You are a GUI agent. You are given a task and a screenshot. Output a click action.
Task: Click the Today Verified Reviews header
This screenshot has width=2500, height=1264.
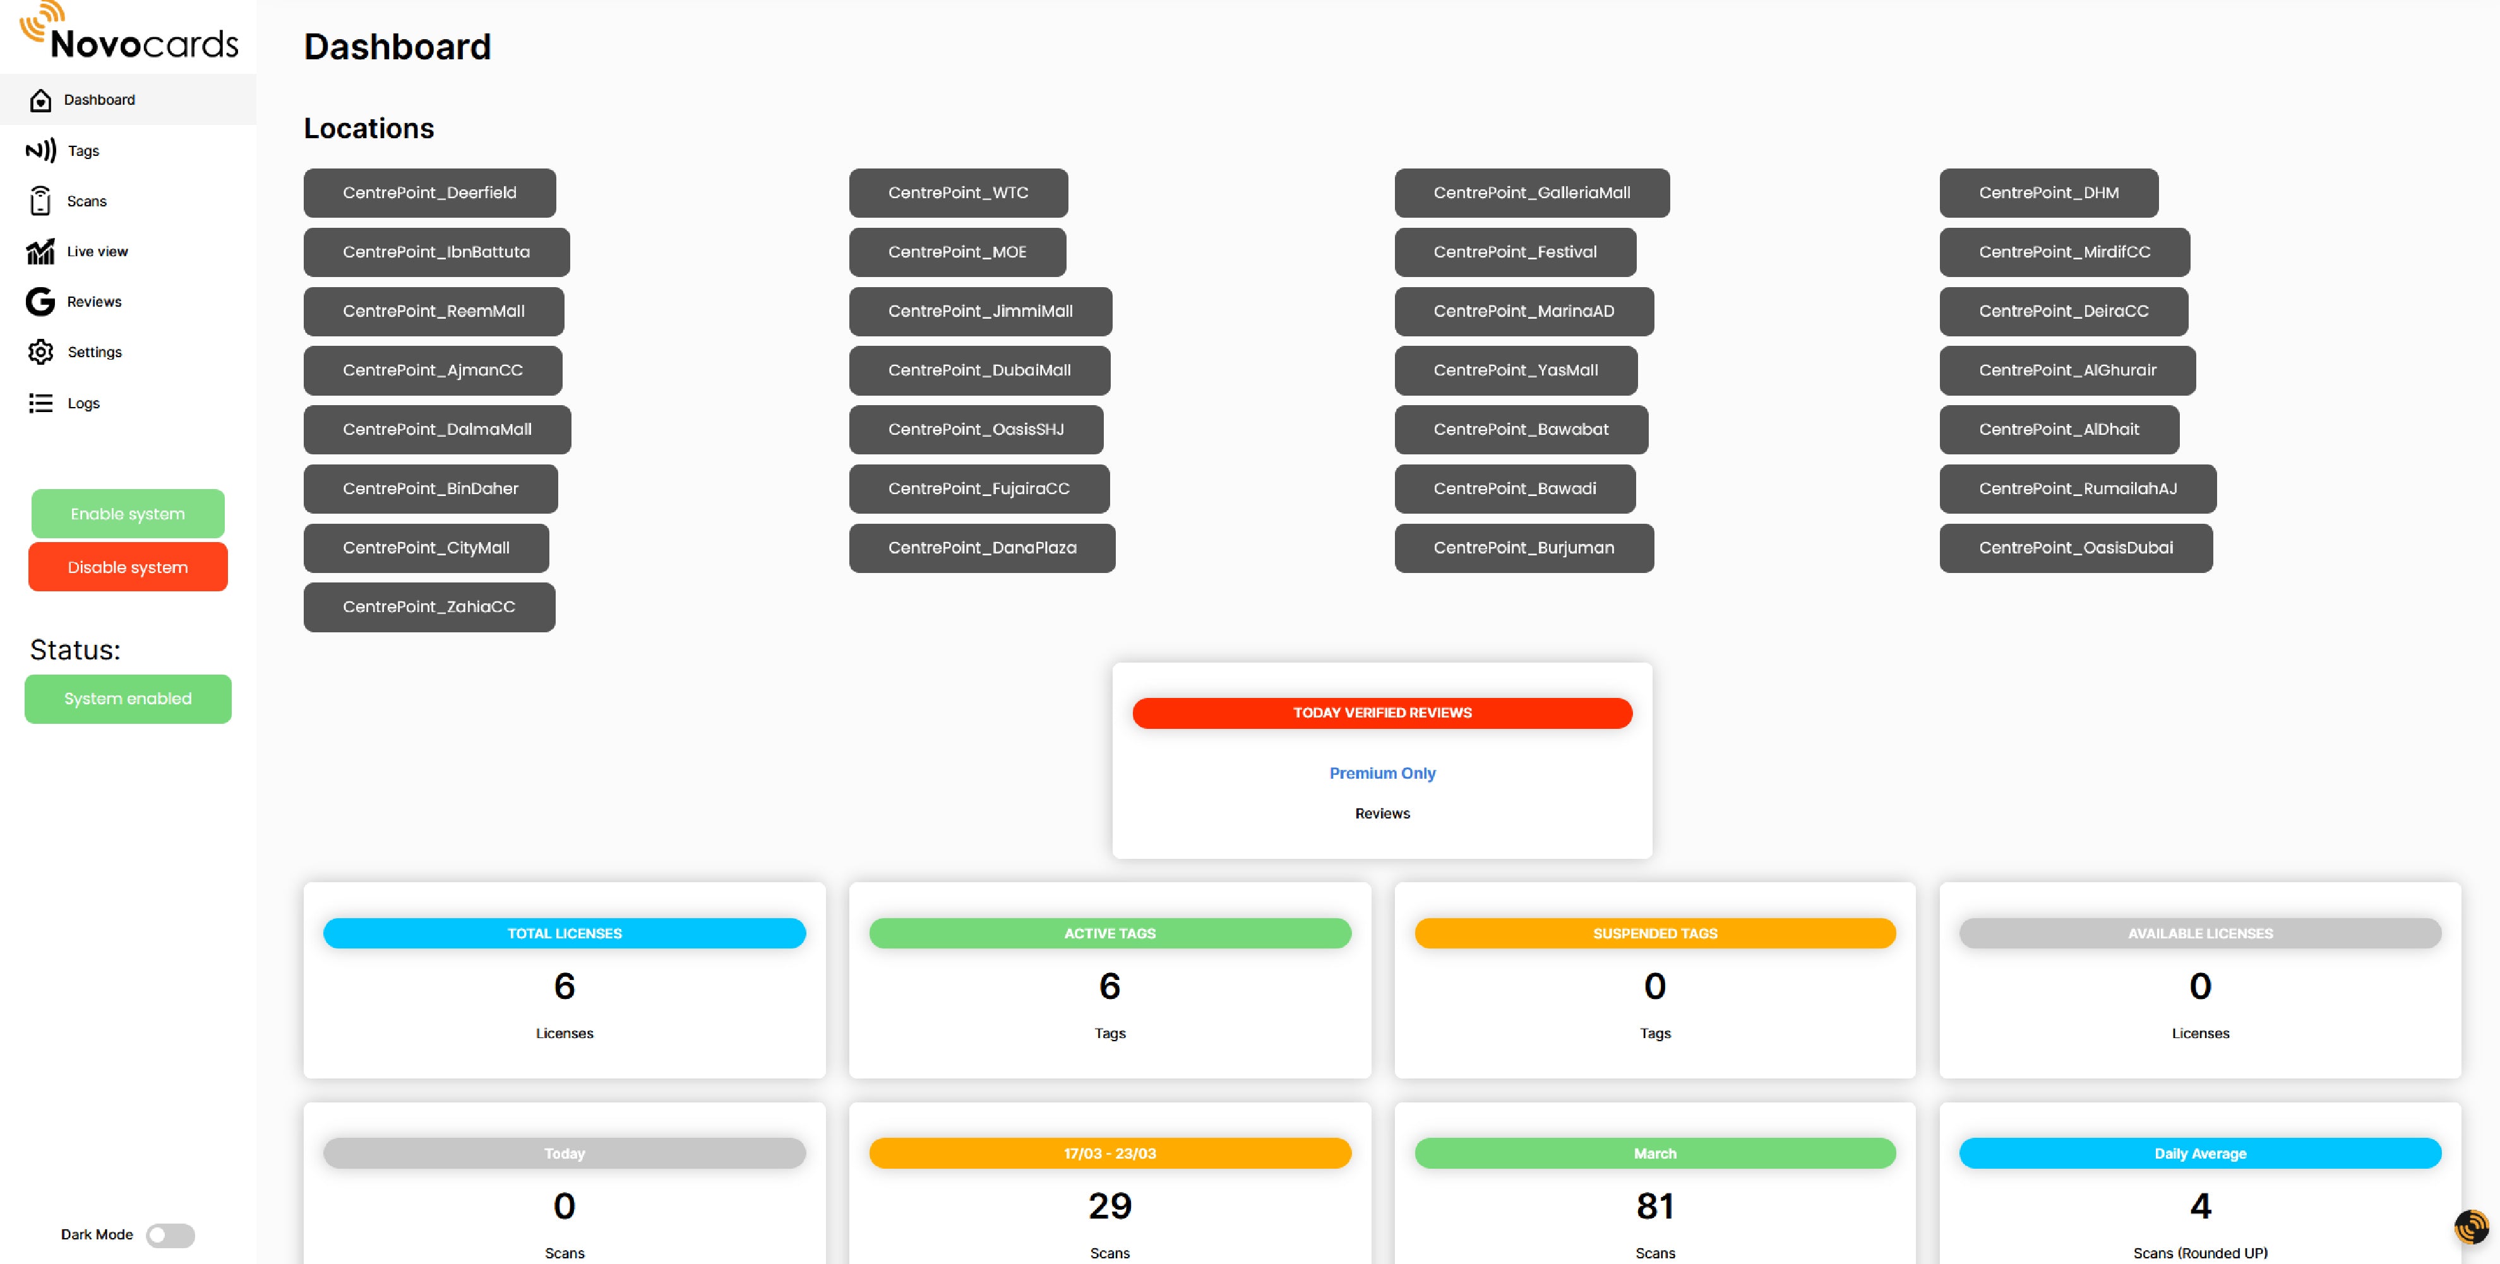point(1382,713)
